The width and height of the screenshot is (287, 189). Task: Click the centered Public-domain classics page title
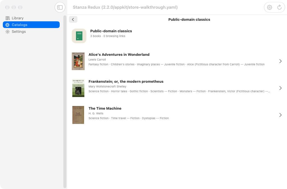point(189,19)
